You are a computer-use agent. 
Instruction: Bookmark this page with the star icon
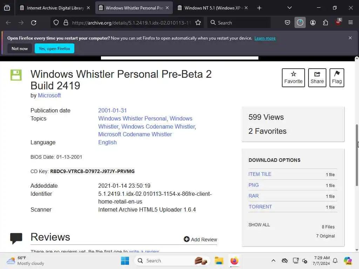tap(198, 23)
